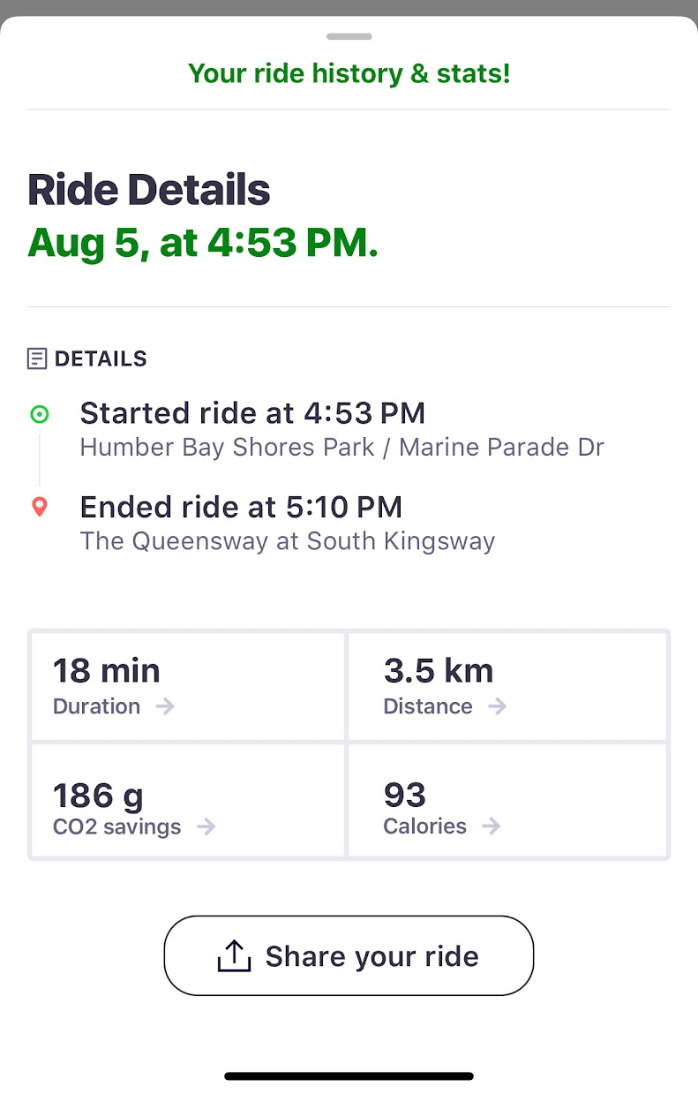Select Humber Bay Shores Park start station
This screenshot has width=698, height=1094.
pyautogui.click(x=341, y=448)
